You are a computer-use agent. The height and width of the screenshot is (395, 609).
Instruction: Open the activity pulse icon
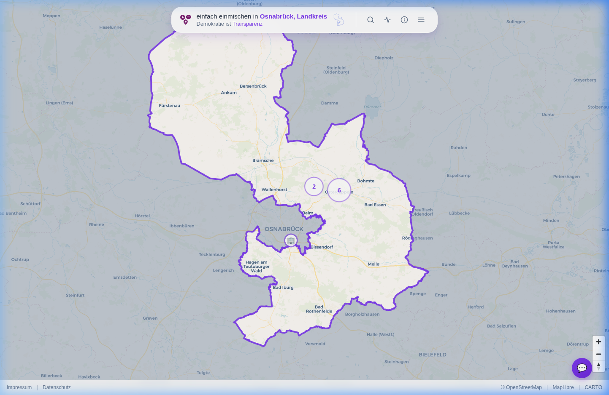tap(387, 20)
